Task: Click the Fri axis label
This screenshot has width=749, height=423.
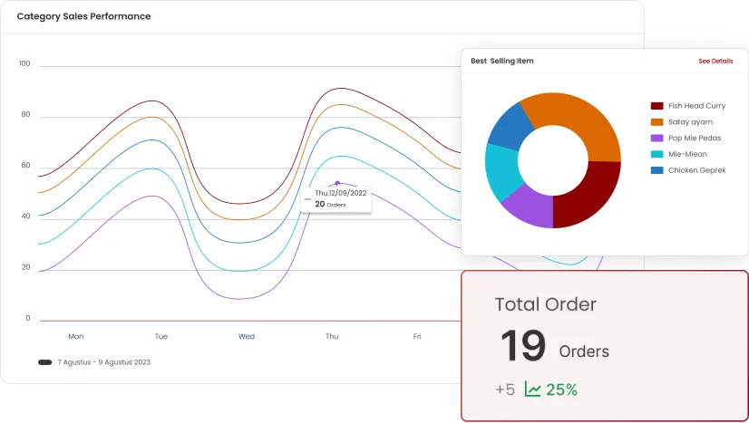Action: [417, 337]
